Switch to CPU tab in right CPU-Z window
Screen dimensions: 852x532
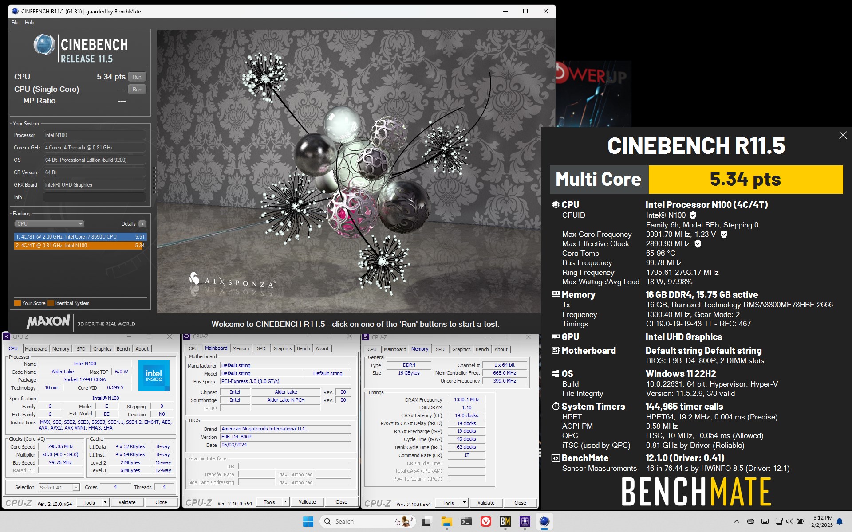pos(372,349)
